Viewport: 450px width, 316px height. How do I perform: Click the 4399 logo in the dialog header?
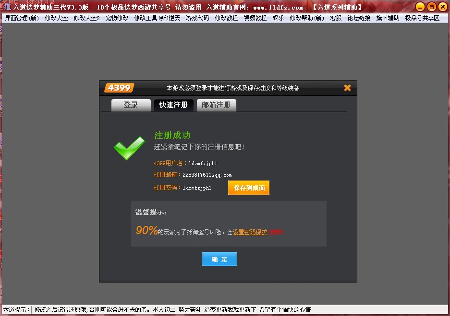coord(119,88)
